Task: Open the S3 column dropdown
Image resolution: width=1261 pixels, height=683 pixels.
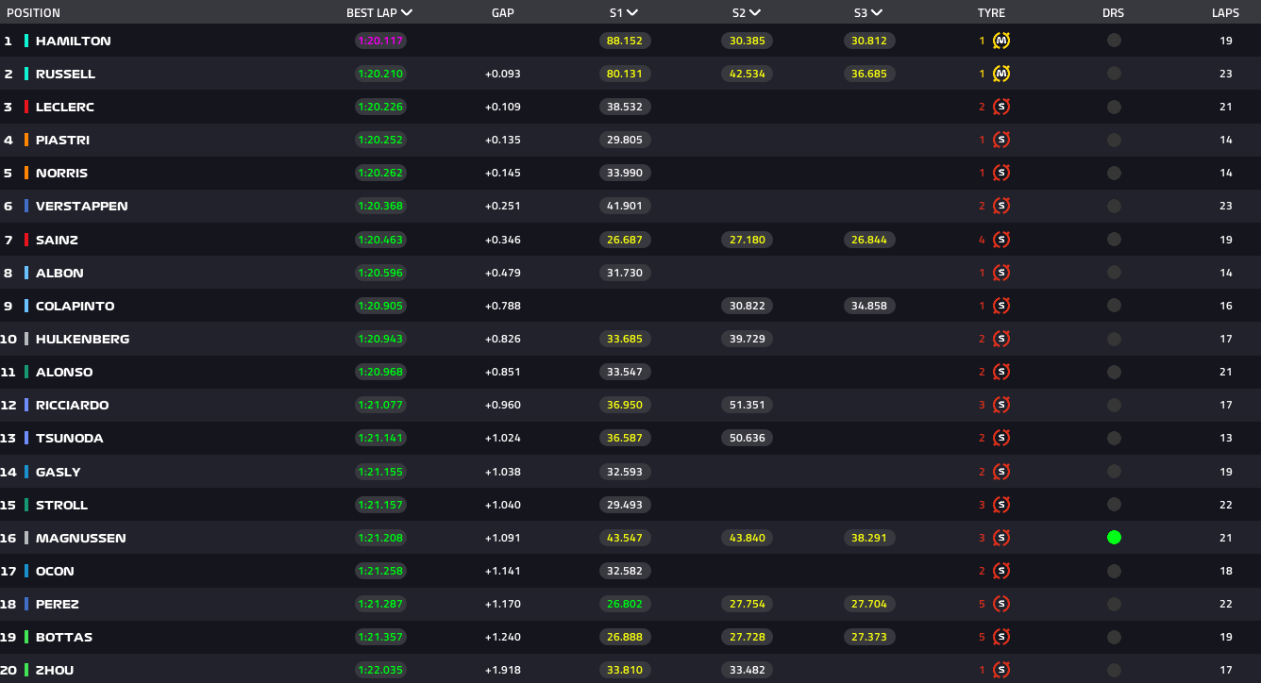Action: (877, 13)
